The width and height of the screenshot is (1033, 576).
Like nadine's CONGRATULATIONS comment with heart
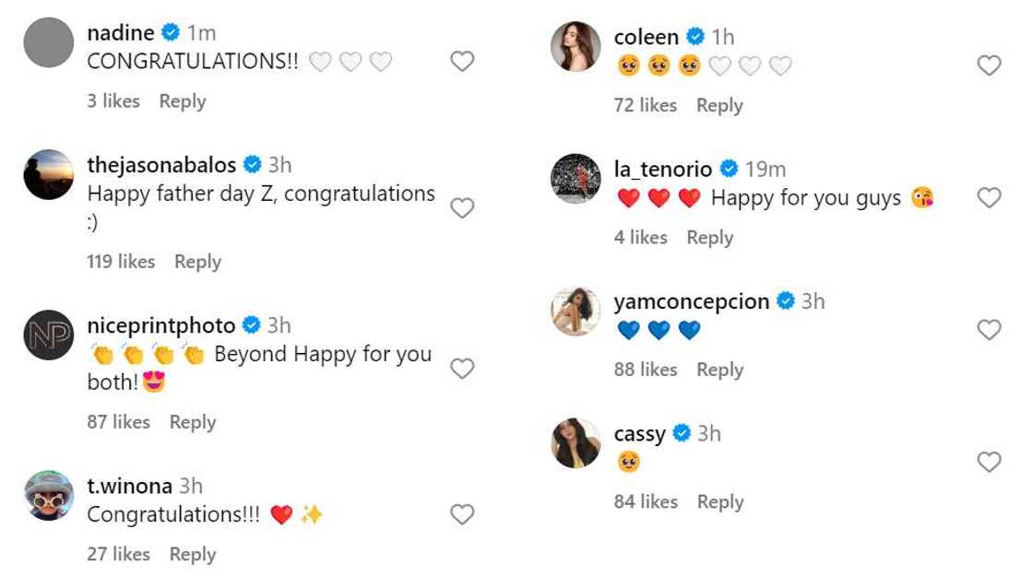pyautogui.click(x=462, y=62)
